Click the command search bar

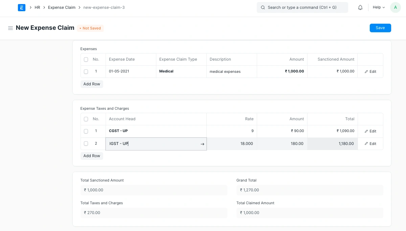click(302, 7)
